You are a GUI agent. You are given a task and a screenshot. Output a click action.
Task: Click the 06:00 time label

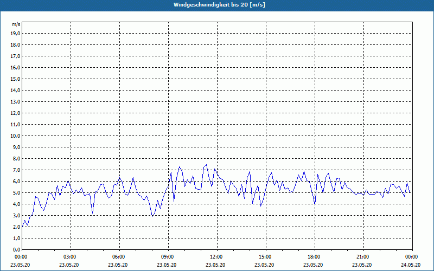pyautogui.click(x=118, y=257)
